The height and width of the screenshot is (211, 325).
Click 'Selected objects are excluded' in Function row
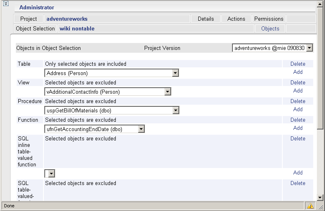click(80, 120)
